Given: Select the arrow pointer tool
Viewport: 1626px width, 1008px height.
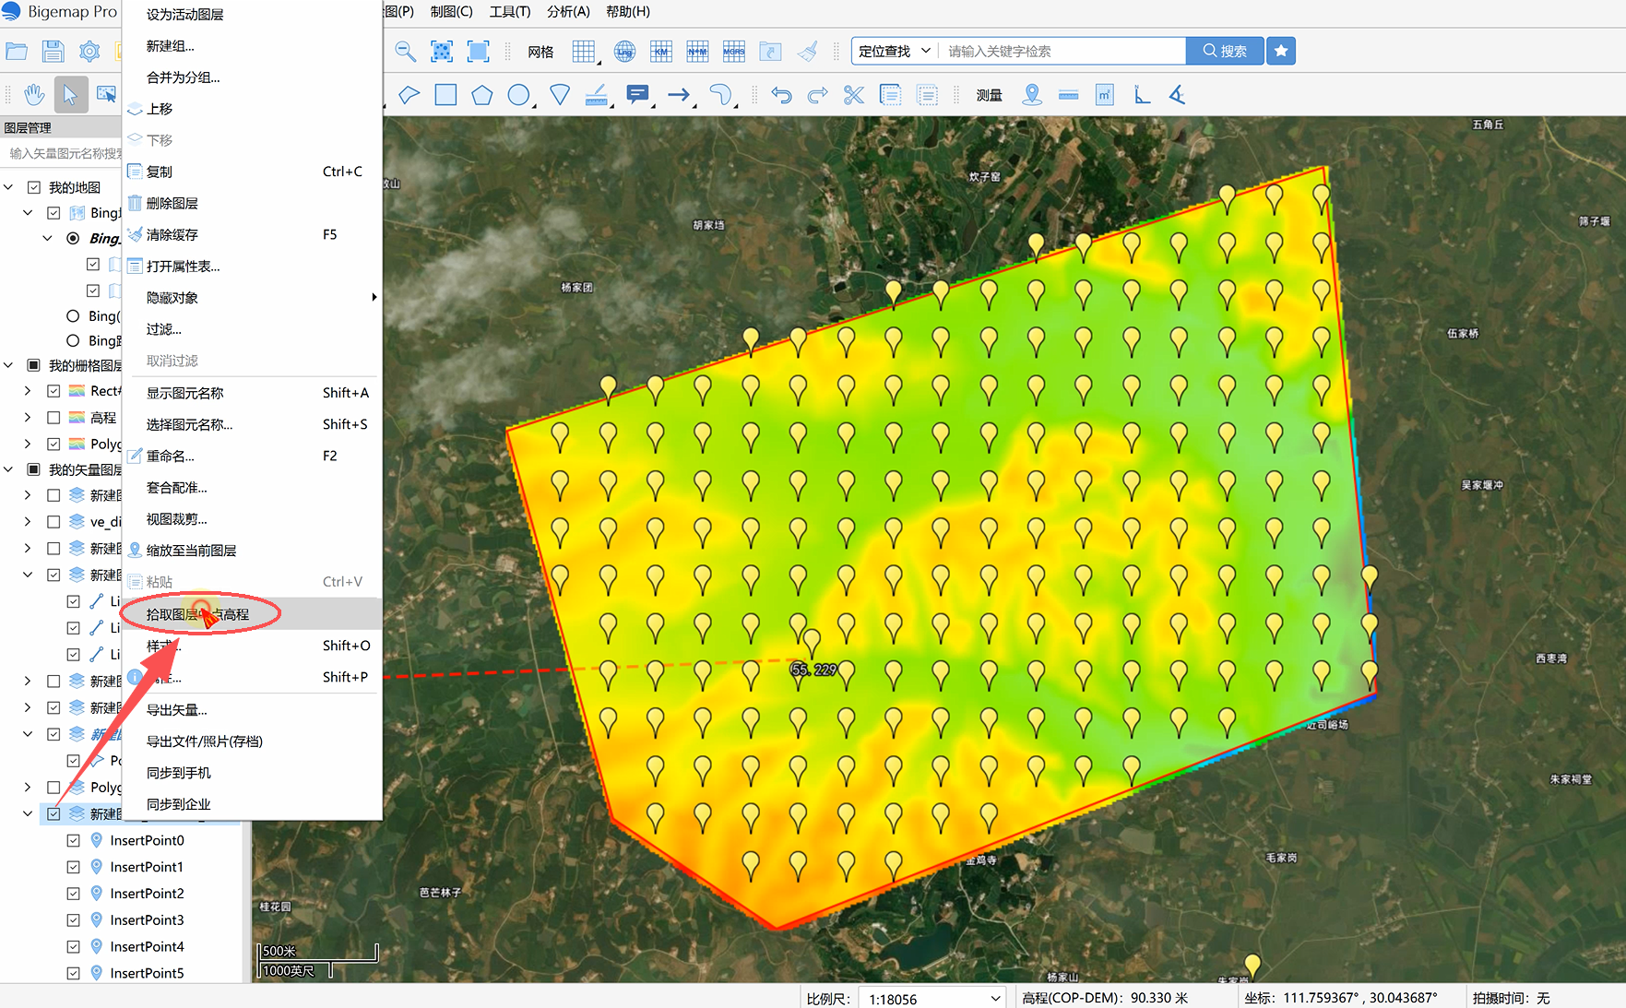Looking at the screenshot, I should tap(70, 94).
